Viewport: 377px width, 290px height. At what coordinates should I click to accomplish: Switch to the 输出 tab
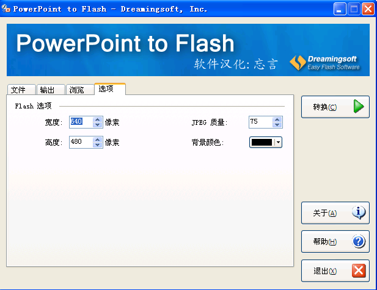pos(51,90)
